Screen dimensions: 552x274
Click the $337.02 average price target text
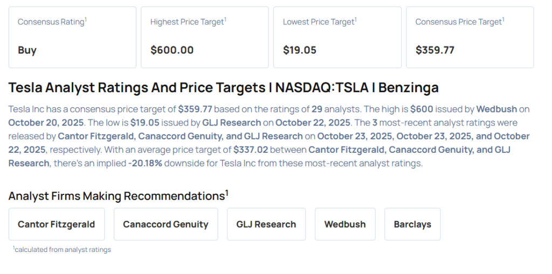coord(251,150)
